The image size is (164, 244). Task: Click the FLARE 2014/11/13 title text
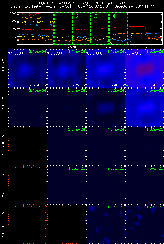pos(82,3)
